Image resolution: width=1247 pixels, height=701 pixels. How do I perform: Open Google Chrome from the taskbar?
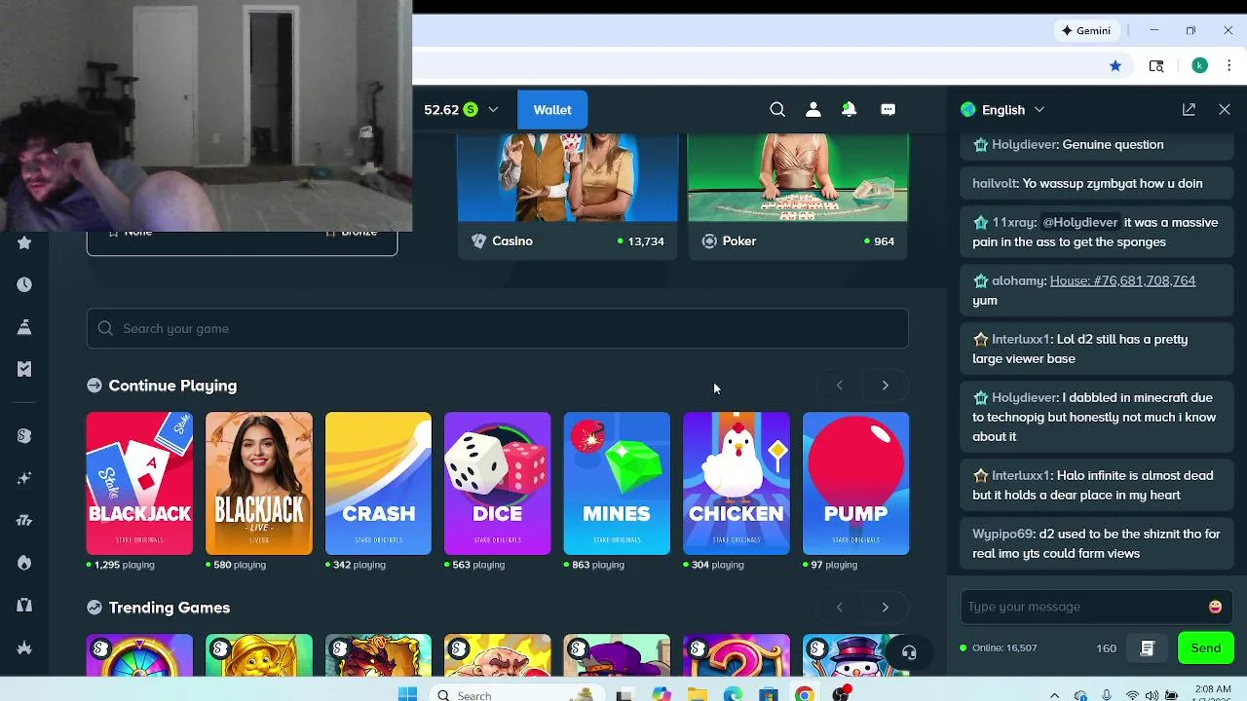coord(804,695)
